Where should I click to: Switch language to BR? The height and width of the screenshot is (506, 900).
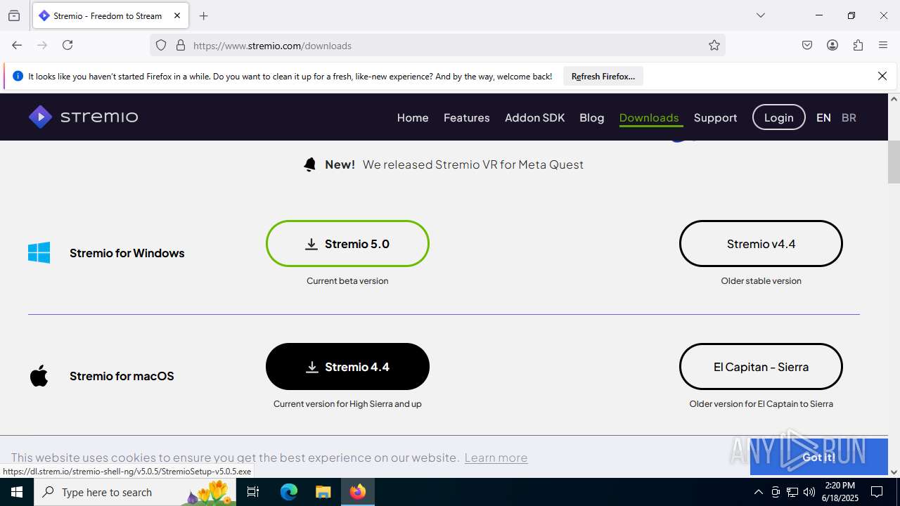849,117
